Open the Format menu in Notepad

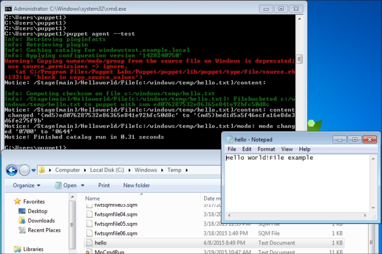266,149
